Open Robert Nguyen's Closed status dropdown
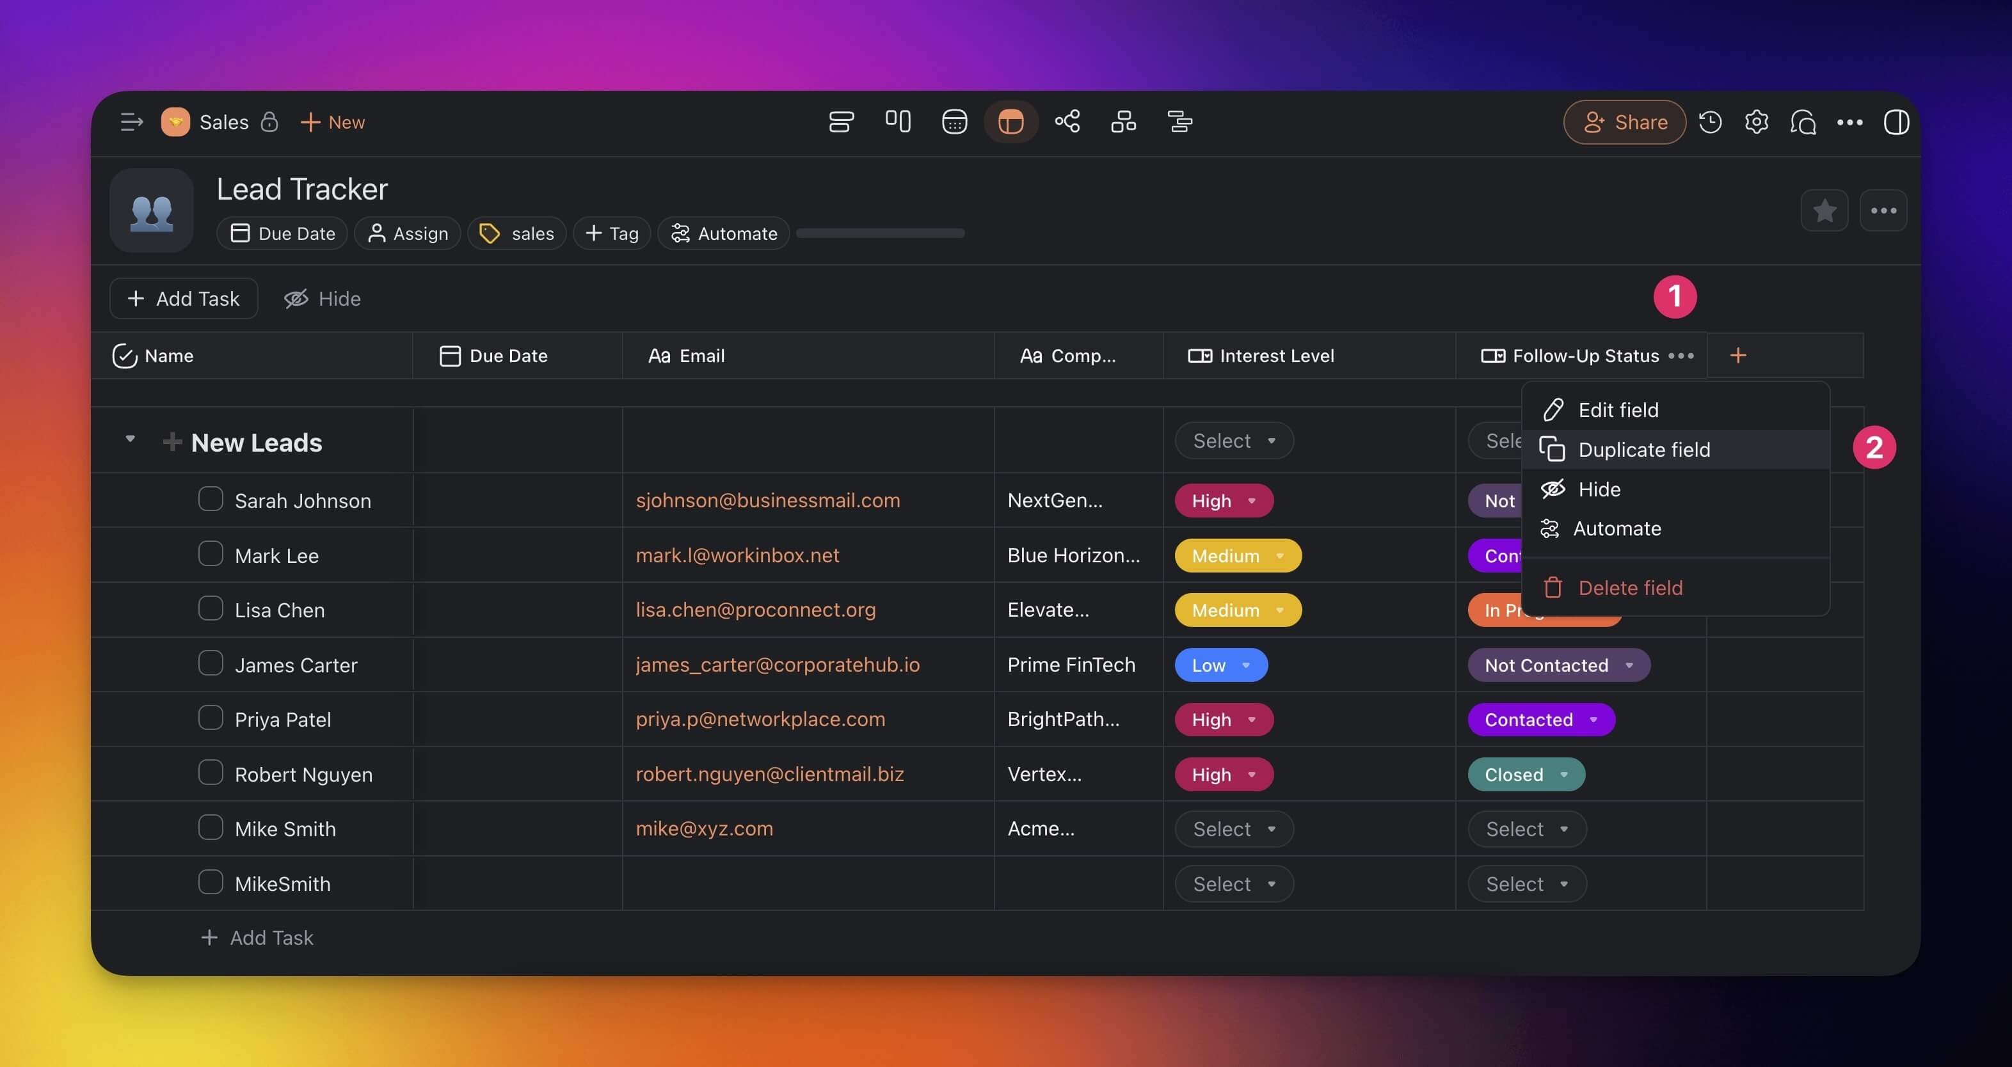This screenshot has width=2012, height=1067. click(x=1526, y=774)
